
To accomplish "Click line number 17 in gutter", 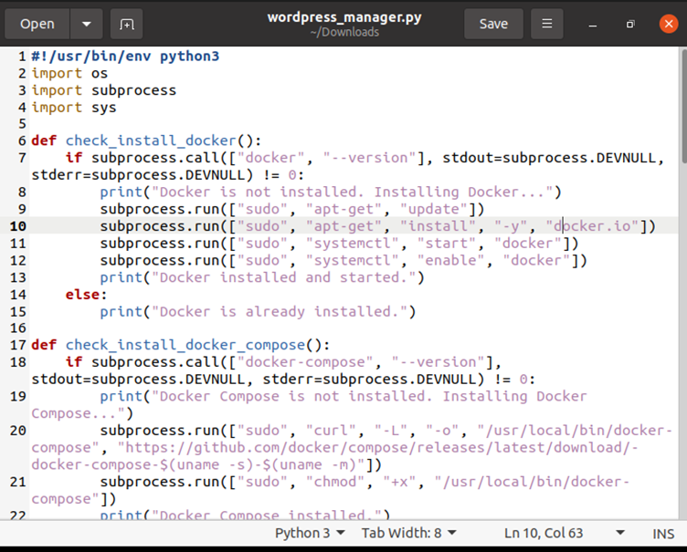I will [18, 345].
